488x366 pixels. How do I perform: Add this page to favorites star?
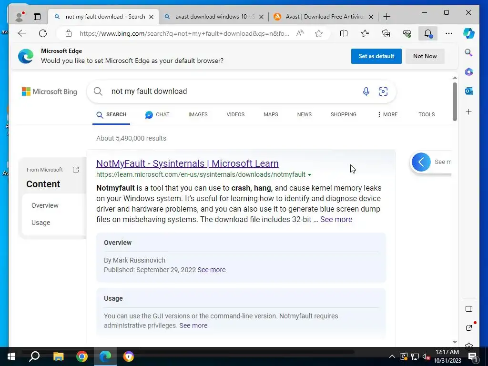[x=319, y=33]
